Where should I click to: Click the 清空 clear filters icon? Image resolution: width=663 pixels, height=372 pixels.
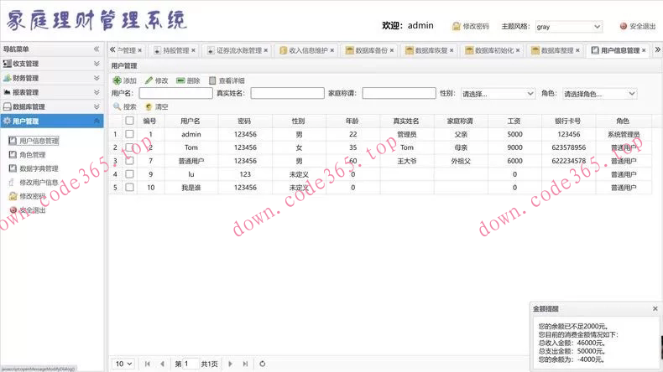[x=149, y=107]
